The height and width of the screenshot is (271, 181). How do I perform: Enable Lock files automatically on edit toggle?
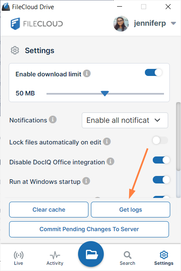(160, 140)
